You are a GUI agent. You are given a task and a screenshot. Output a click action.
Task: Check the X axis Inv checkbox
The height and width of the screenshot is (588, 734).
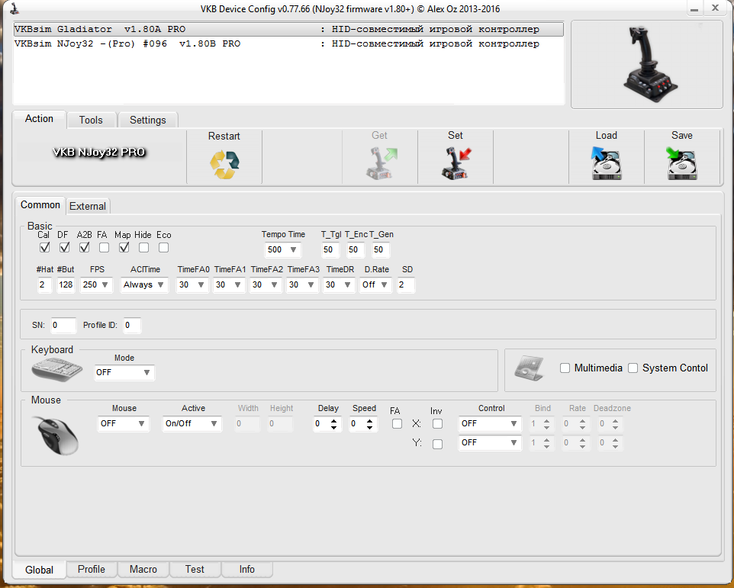click(x=437, y=424)
